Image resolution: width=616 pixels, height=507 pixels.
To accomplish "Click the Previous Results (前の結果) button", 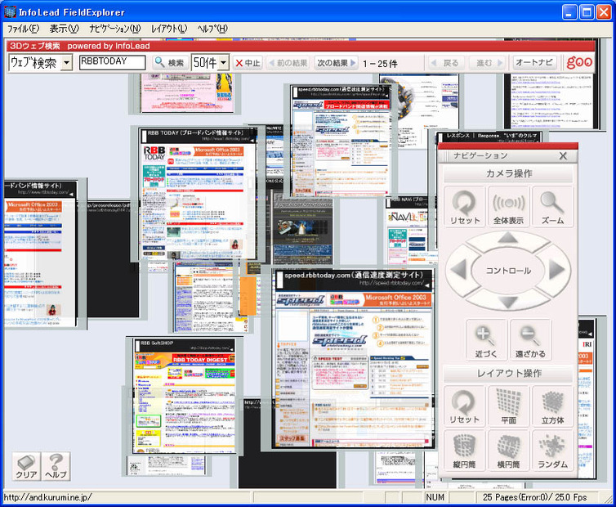I will coord(288,62).
